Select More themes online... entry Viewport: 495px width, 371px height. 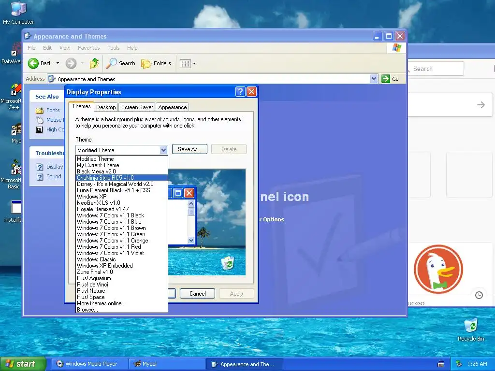pyautogui.click(x=122, y=303)
